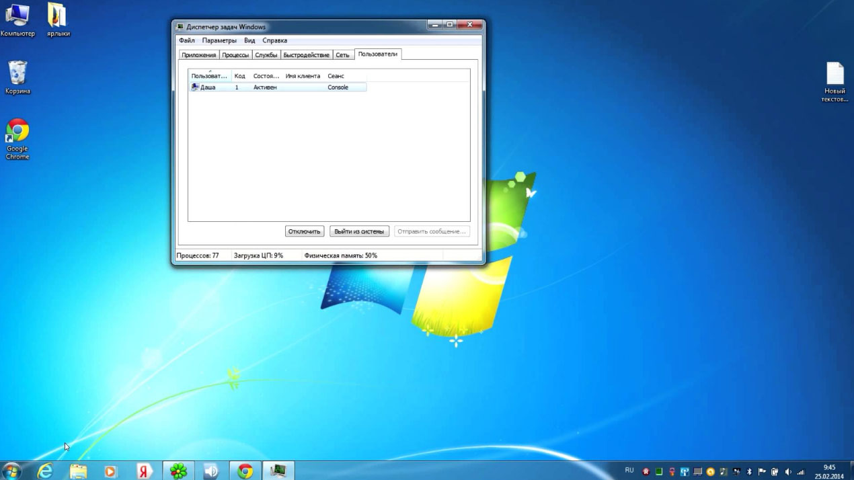Screen dimensions: 854x480
Task: Open Windows Explorer folder icon in taskbar
Action: (x=79, y=471)
